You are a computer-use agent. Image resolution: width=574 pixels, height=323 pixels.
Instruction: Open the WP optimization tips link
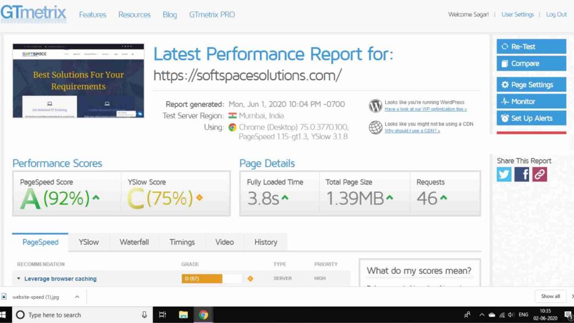[x=425, y=109]
